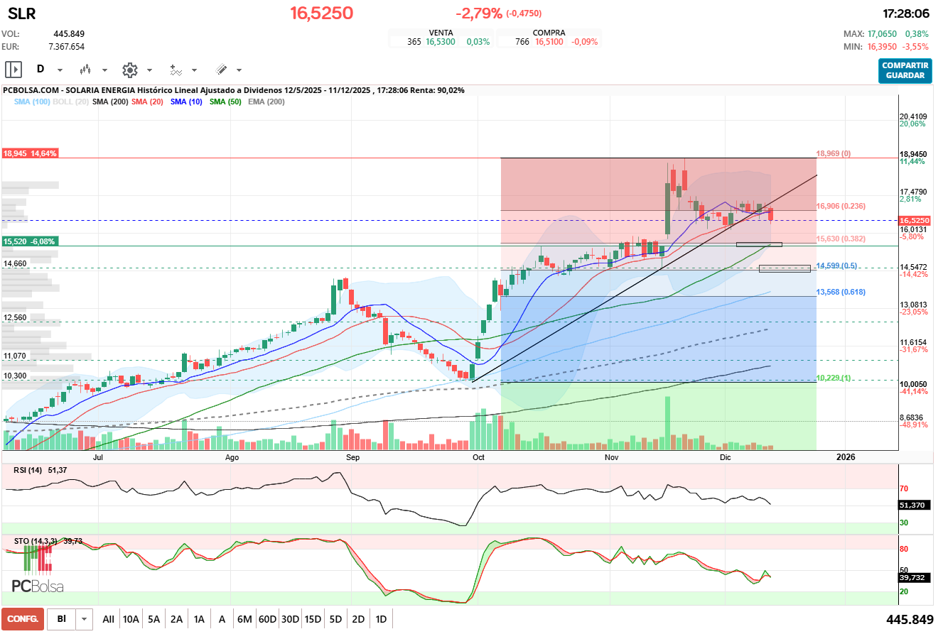
Task: Toggle the side panel icon
Action: (14, 70)
